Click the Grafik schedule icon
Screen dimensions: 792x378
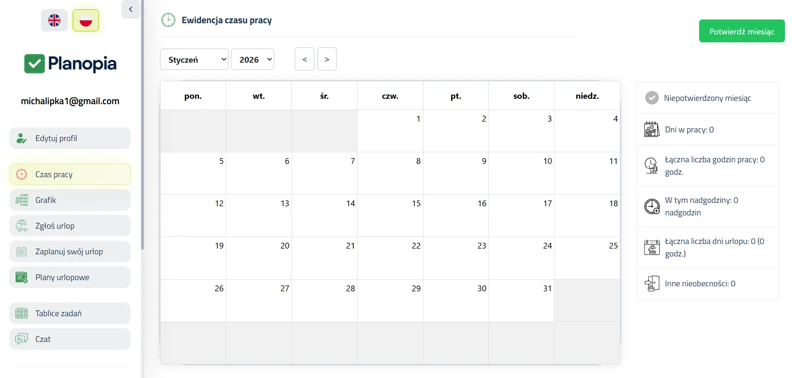pos(22,200)
